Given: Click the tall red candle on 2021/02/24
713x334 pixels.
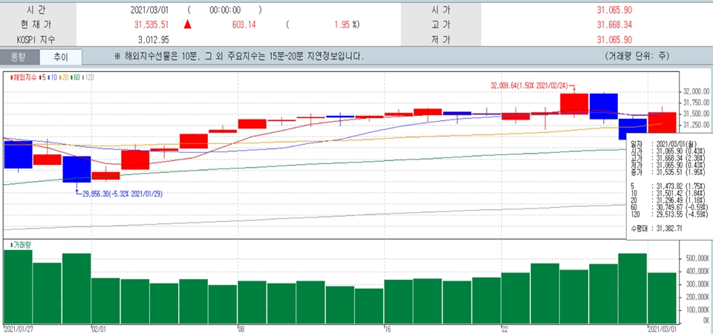Looking at the screenshot, I should [574, 104].
